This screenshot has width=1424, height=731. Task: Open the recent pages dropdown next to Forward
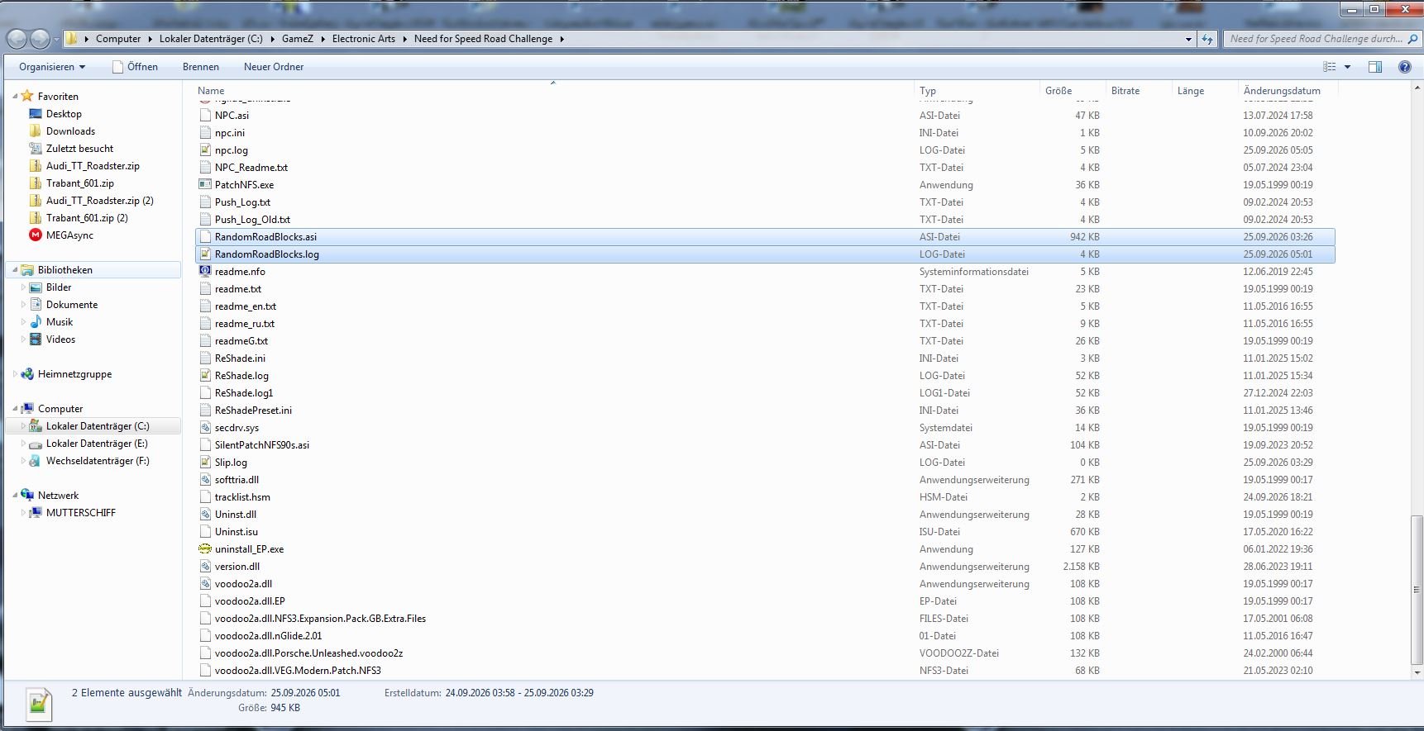tap(56, 40)
